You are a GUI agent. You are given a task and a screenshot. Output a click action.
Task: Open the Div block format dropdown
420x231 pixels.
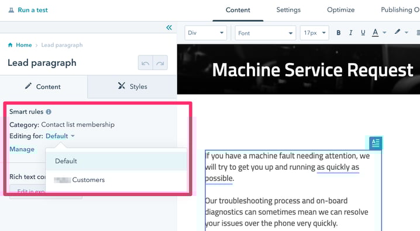[206, 33]
